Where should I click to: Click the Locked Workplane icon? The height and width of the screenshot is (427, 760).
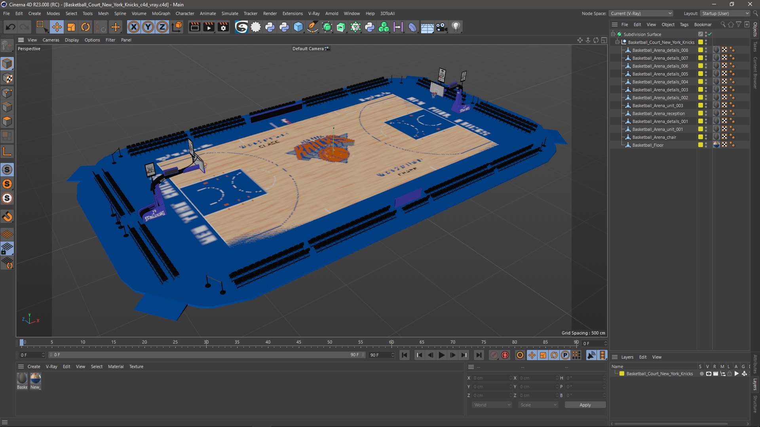[7, 249]
